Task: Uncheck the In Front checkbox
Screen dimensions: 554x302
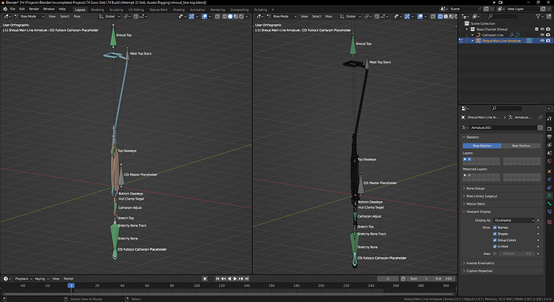Action: (495, 246)
